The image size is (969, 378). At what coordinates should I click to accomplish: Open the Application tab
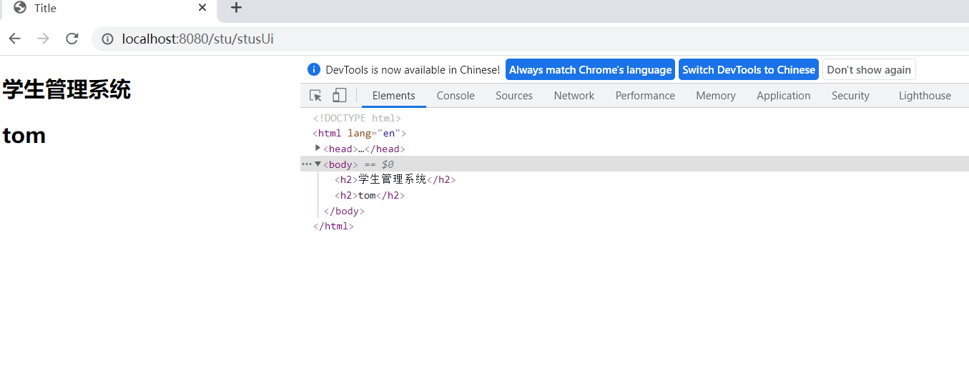[x=784, y=96]
